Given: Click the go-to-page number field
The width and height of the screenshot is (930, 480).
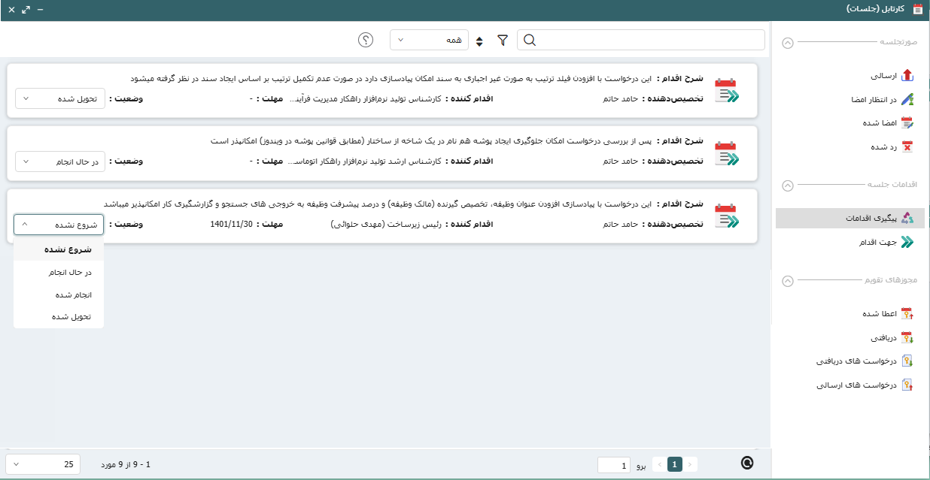Looking at the screenshot, I should [614, 465].
